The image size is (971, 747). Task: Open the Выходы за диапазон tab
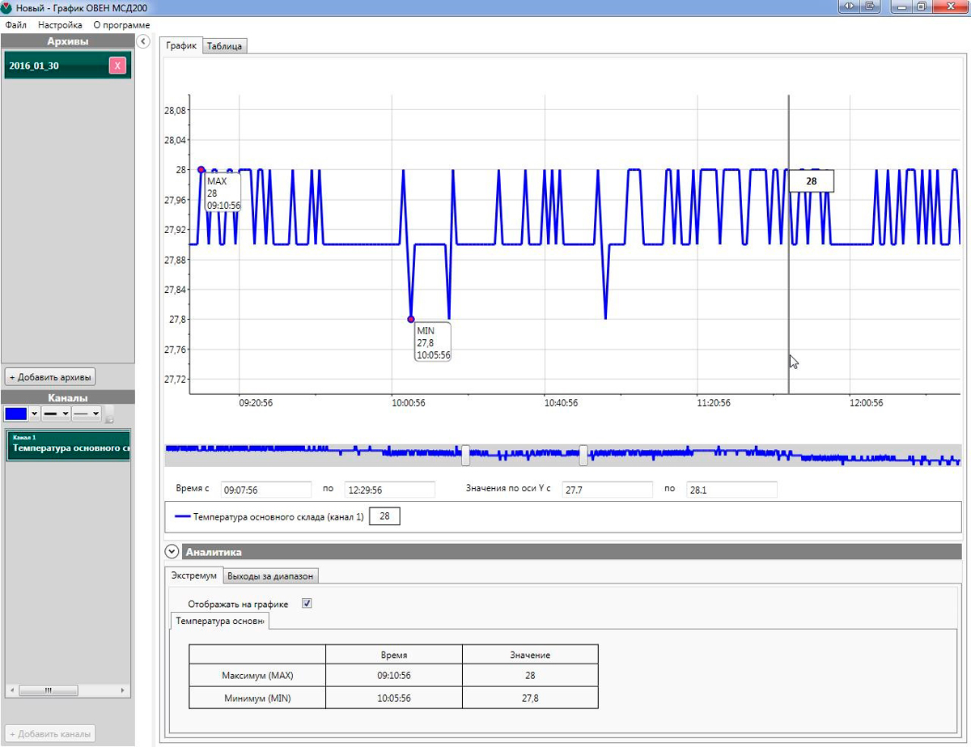[270, 575]
